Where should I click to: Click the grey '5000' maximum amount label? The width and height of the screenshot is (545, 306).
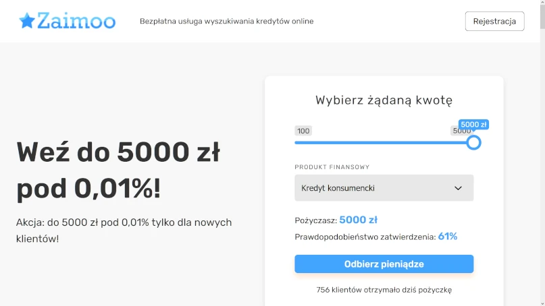(x=460, y=131)
